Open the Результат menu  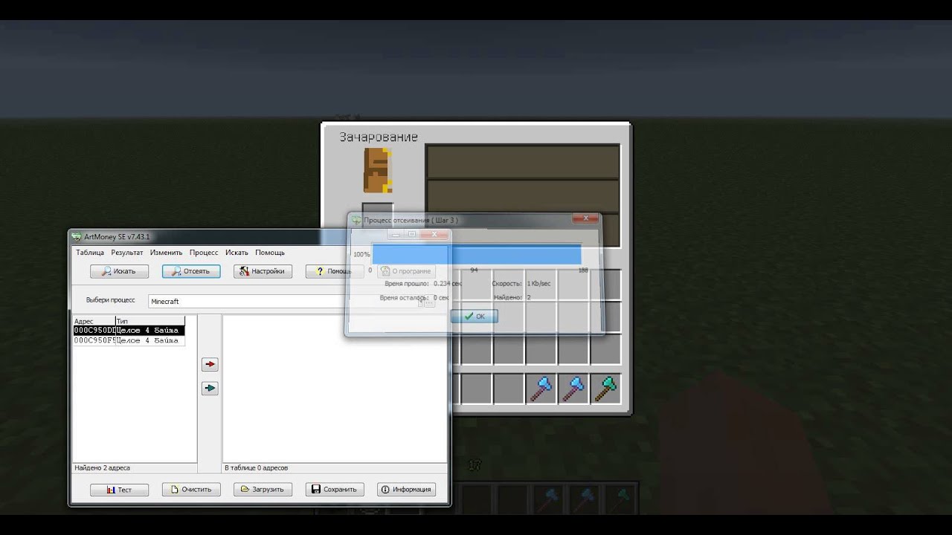coord(127,253)
